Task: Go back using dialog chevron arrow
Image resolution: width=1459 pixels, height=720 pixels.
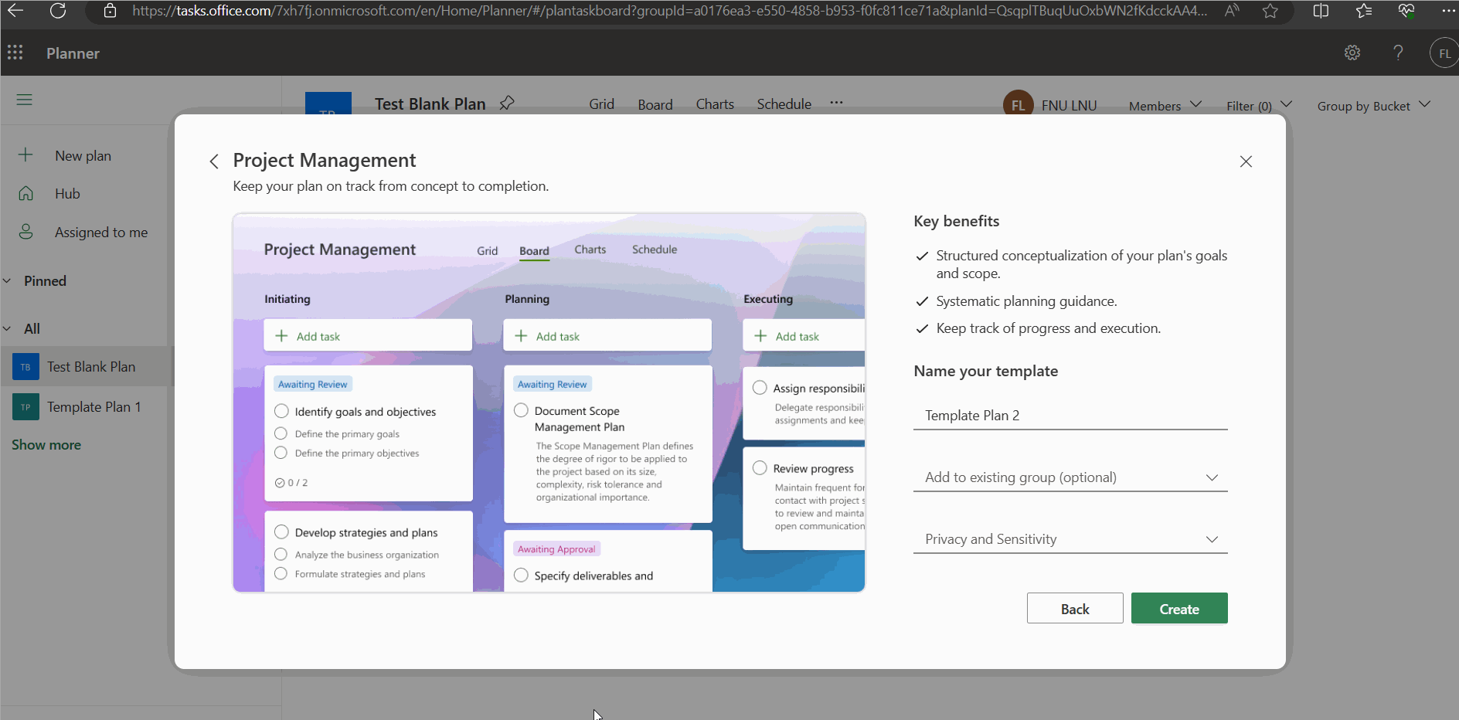Action: pos(214,161)
